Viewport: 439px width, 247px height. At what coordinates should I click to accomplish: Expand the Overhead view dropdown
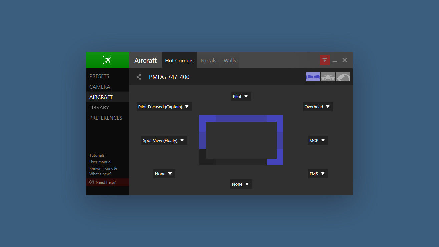click(x=318, y=107)
